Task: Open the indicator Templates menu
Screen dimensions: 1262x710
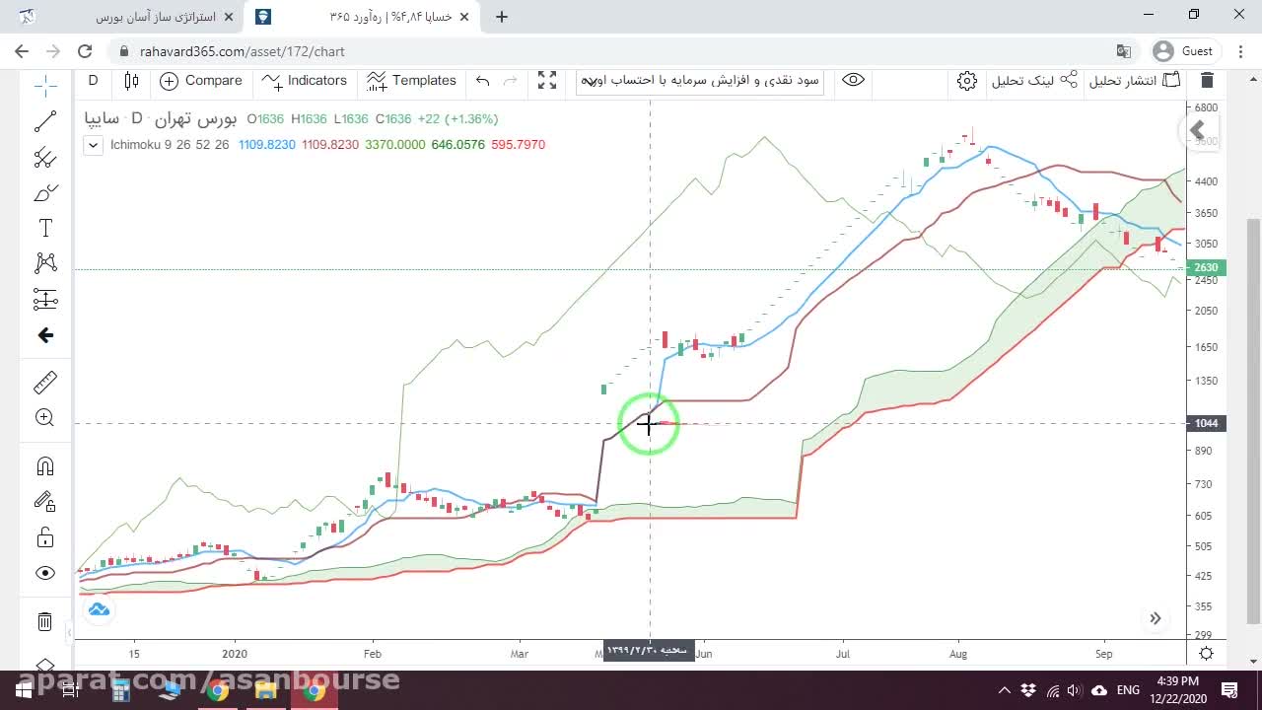Action: coord(411,81)
